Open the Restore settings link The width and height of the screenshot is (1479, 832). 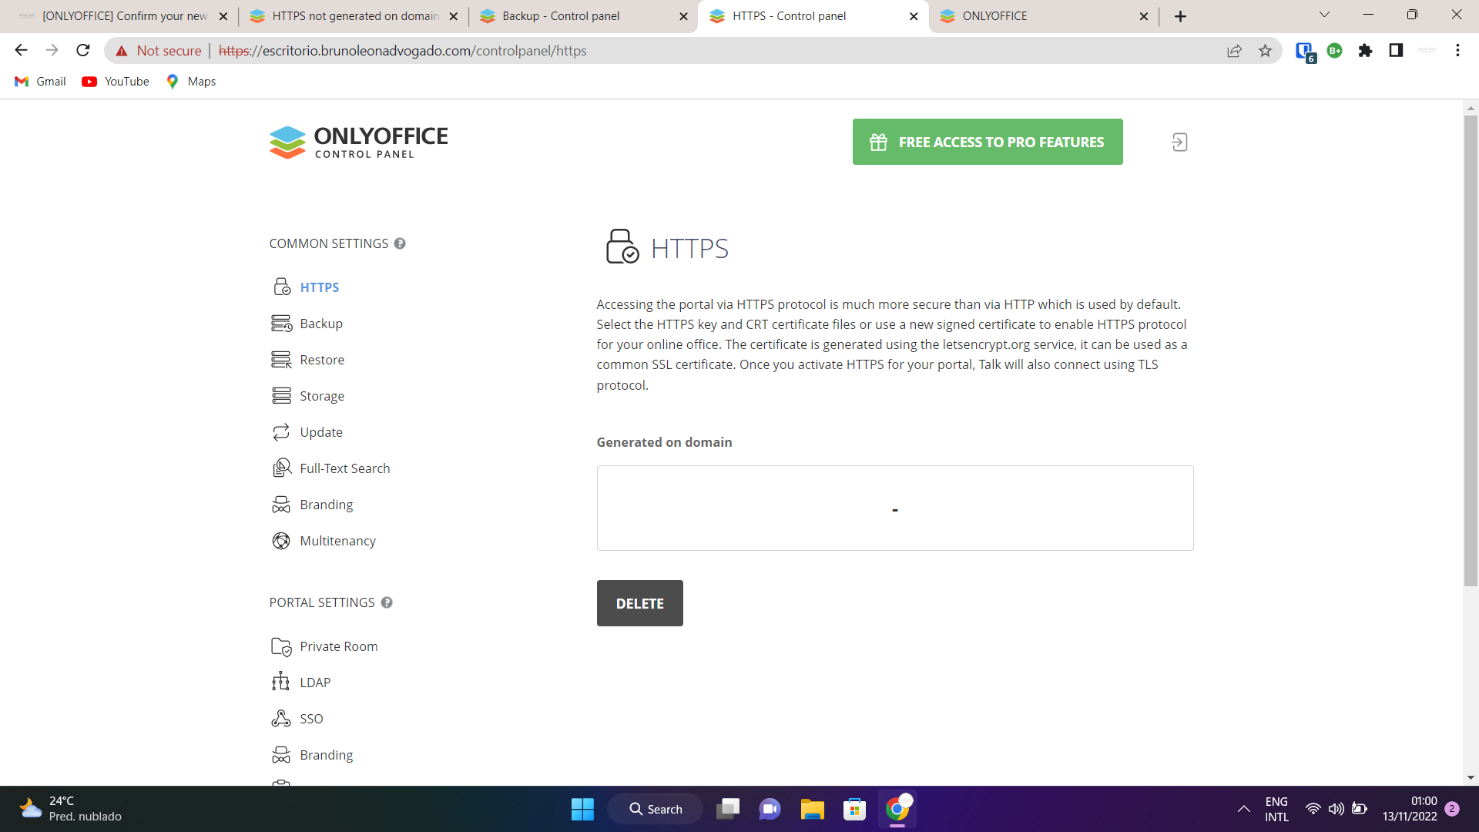(x=322, y=360)
